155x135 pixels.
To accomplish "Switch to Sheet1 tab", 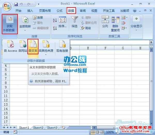I will [24, 128].
